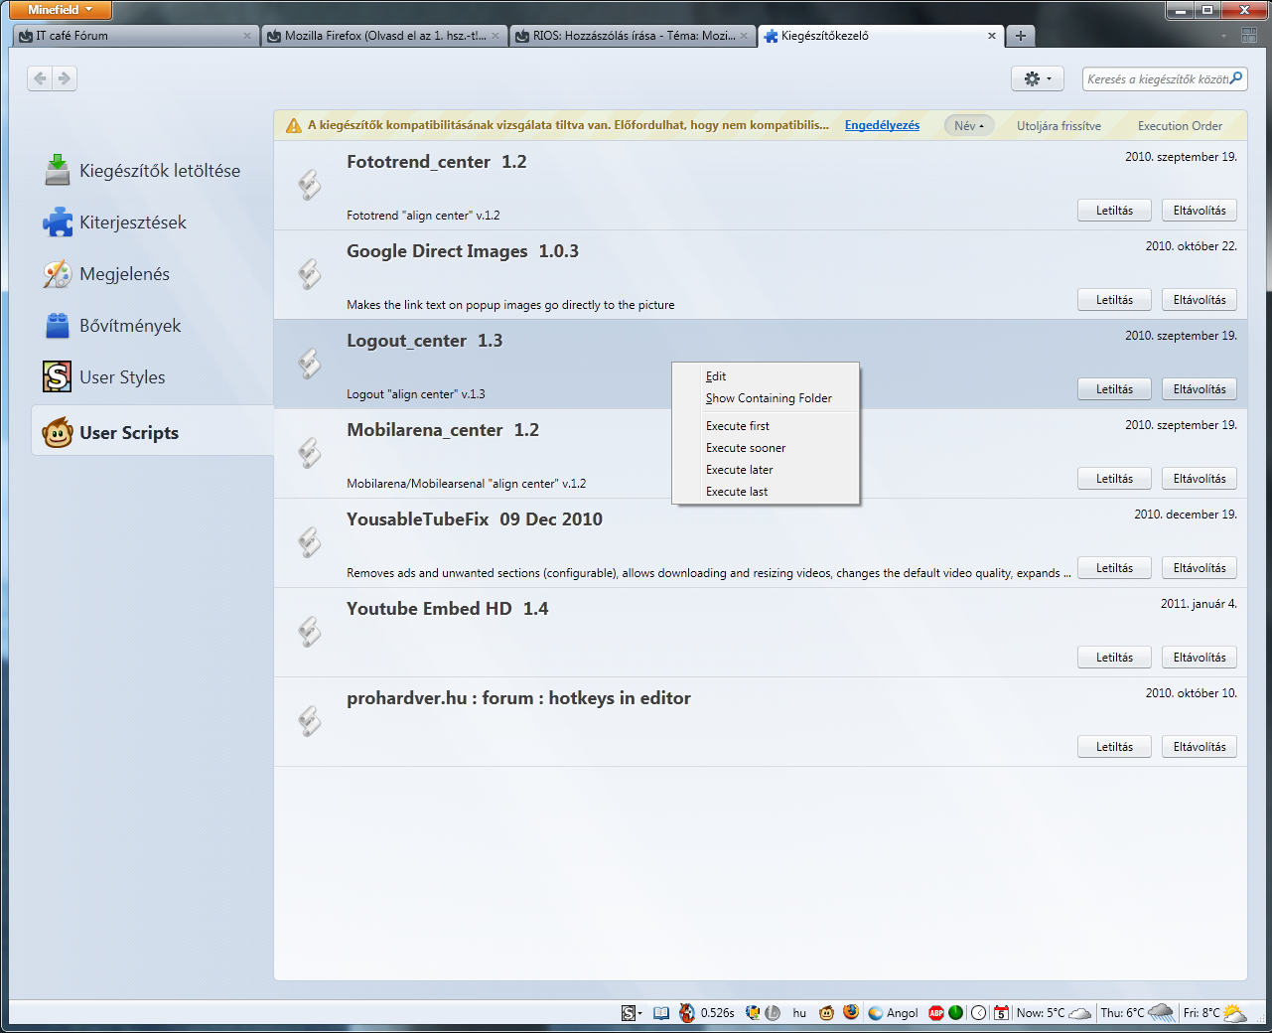1272x1033 pixels.
Task: Click the open book status bar icon
Action: (x=661, y=1013)
